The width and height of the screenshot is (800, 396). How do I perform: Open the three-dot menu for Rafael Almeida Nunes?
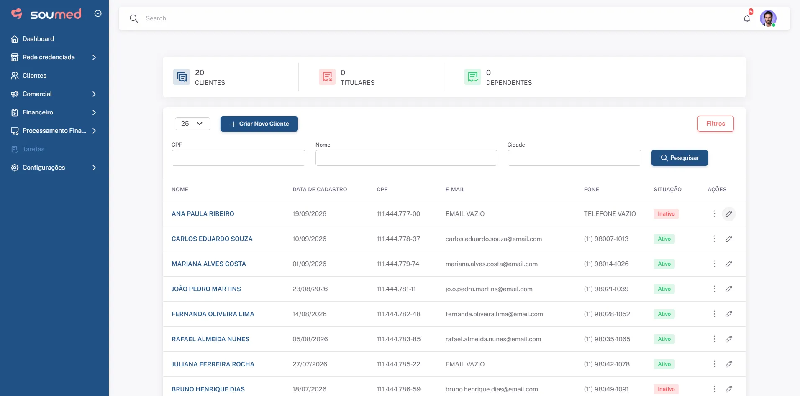click(x=715, y=339)
